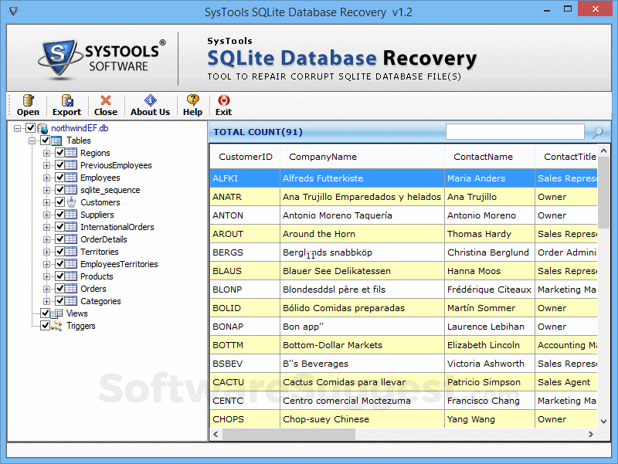Select the Triggers item in tree
The height and width of the screenshot is (464, 618).
pyautogui.click(x=80, y=326)
